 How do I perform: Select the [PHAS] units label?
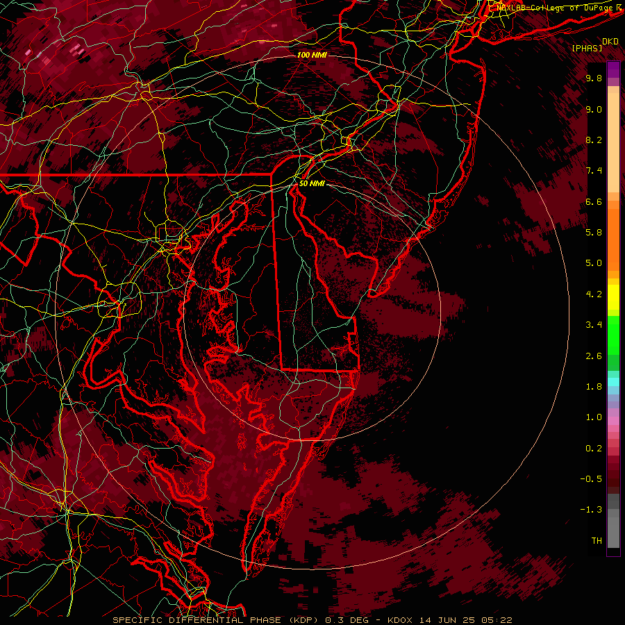[x=587, y=48]
